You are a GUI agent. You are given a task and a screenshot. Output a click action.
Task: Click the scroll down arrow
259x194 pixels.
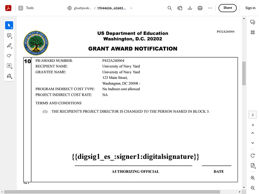coord(244,188)
